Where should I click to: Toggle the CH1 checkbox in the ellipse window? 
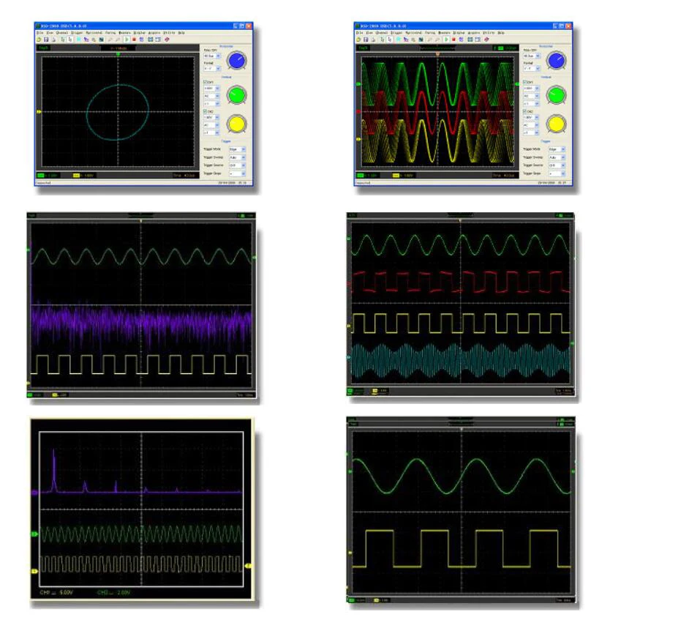206,82
